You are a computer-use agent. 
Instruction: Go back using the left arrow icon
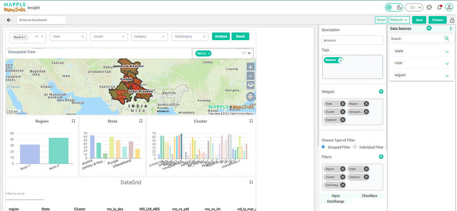tap(9, 20)
